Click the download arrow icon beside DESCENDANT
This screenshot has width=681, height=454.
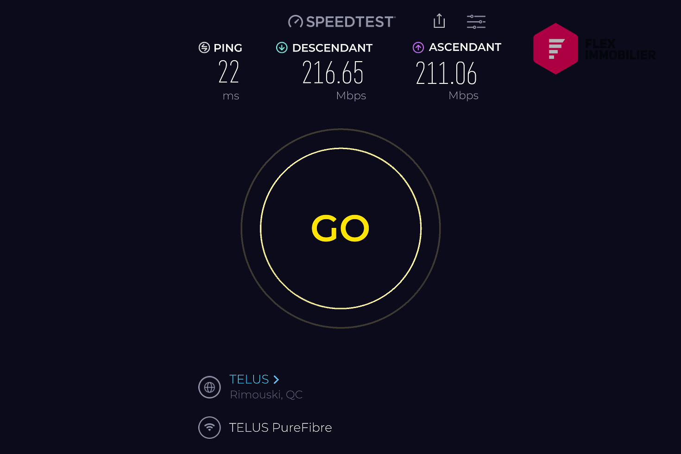[x=282, y=47]
